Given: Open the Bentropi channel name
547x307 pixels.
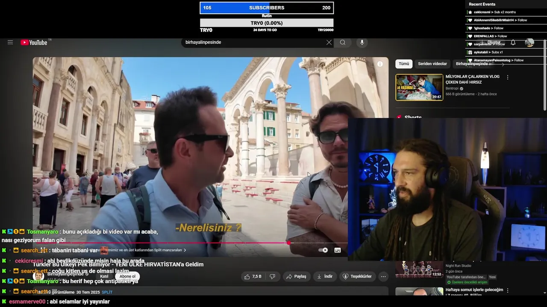Looking at the screenshot, I should [452, 88].
